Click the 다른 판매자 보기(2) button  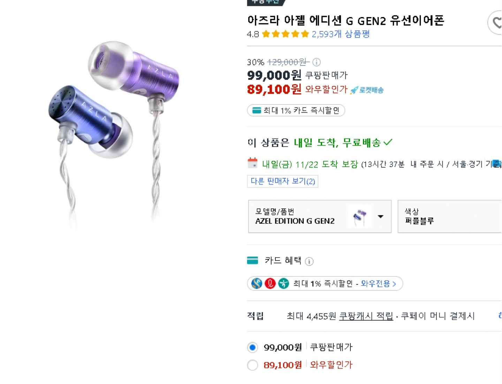point(283,181)
